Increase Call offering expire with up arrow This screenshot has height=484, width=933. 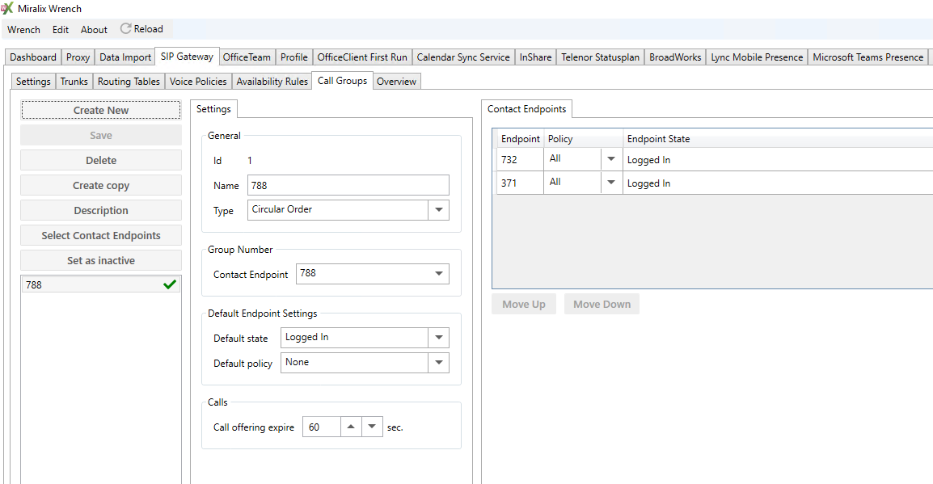[x=351, y=427]
